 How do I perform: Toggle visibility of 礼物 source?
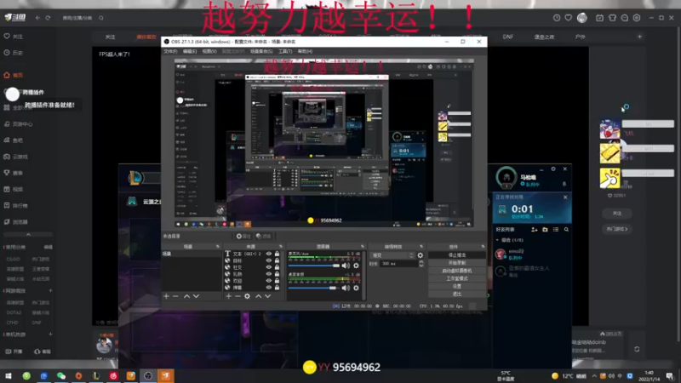point(269,274)
